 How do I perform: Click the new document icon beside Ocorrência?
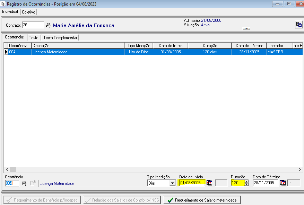pos(33,183)
